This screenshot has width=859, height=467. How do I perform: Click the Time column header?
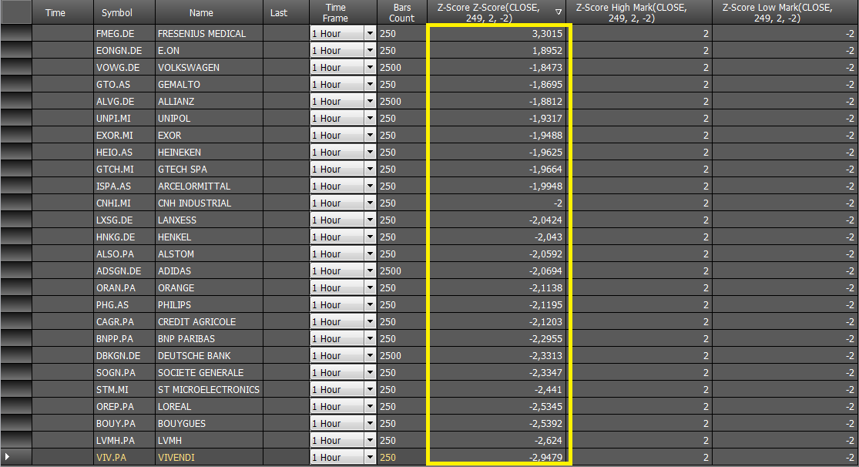click(x=55, y=12)
